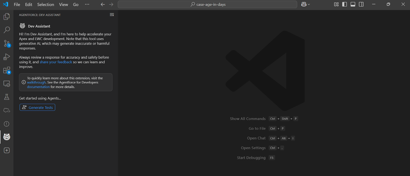Open the circled exclamation view in activity bar
This screenshot has height=176, width=410.
point(7,124)
